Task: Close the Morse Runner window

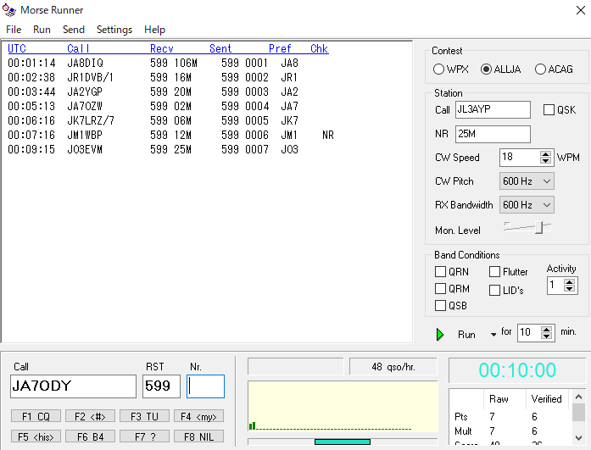Action: (x=581, y=10)
